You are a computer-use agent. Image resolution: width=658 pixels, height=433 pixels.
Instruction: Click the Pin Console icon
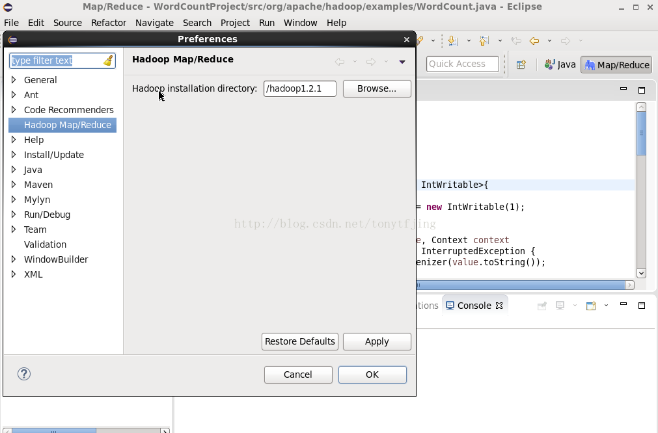pos(541,306)
